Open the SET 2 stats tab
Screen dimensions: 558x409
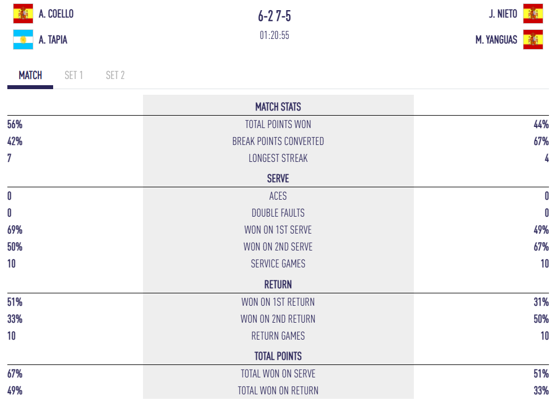(115, 75)
